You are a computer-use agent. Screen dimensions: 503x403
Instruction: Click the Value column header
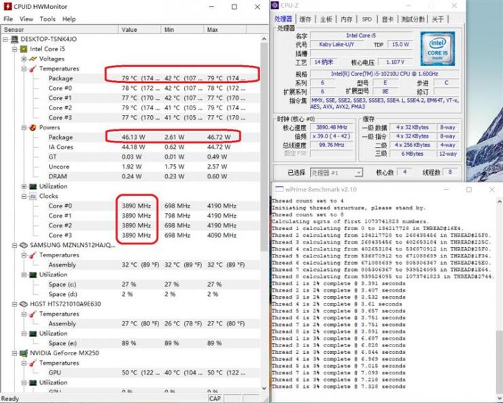click(x=139, y=29)
